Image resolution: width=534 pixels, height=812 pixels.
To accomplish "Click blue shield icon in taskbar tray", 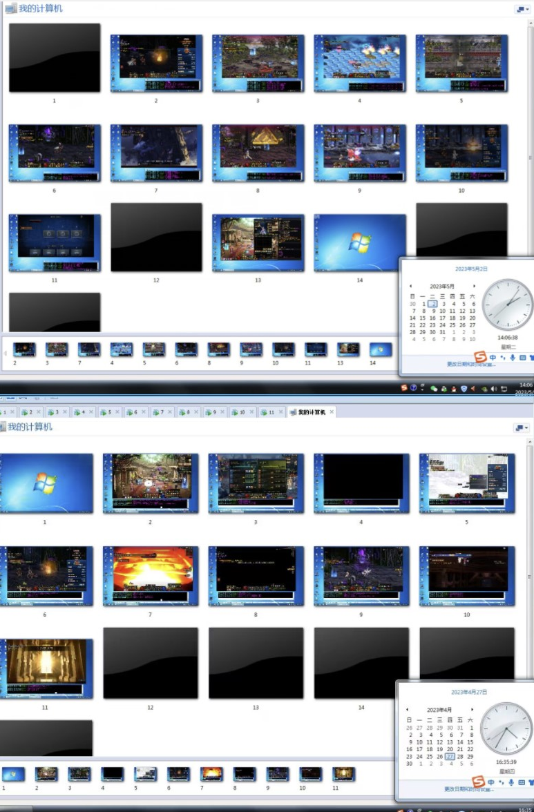I will click(x=464, y=388).
